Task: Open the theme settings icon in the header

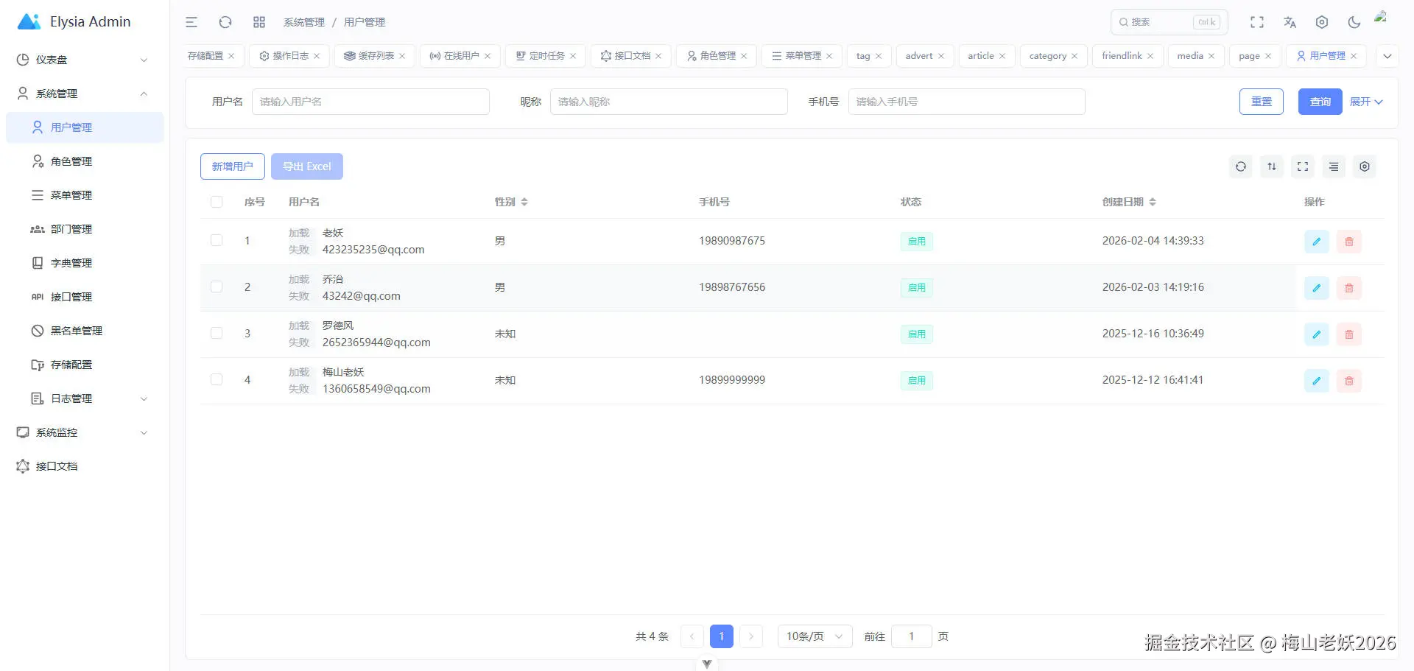Action: [1322, 22]
